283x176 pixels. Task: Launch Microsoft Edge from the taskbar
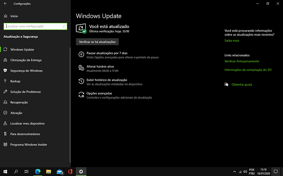[38, 172]
